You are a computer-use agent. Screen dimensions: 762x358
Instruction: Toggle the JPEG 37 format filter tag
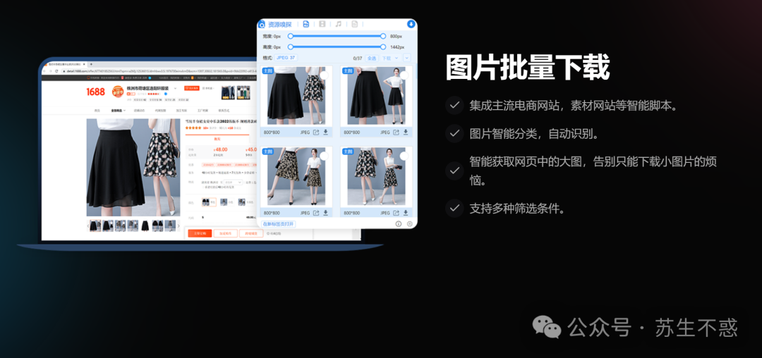[286, 58]
